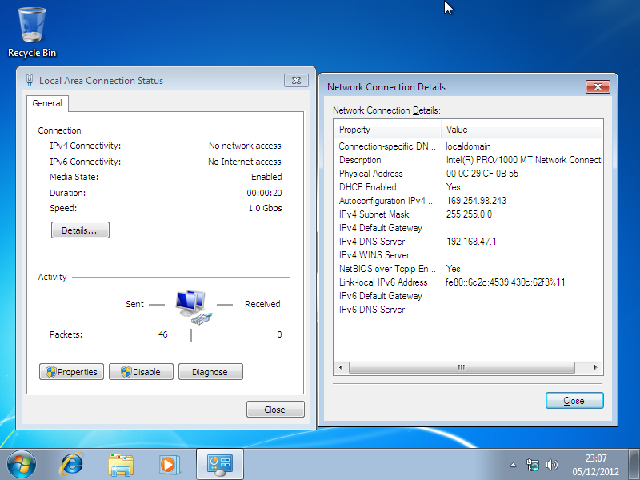This screenshot has width=640, height=480.
Task: Click the Windows Start orb
Action: point(22,463)
